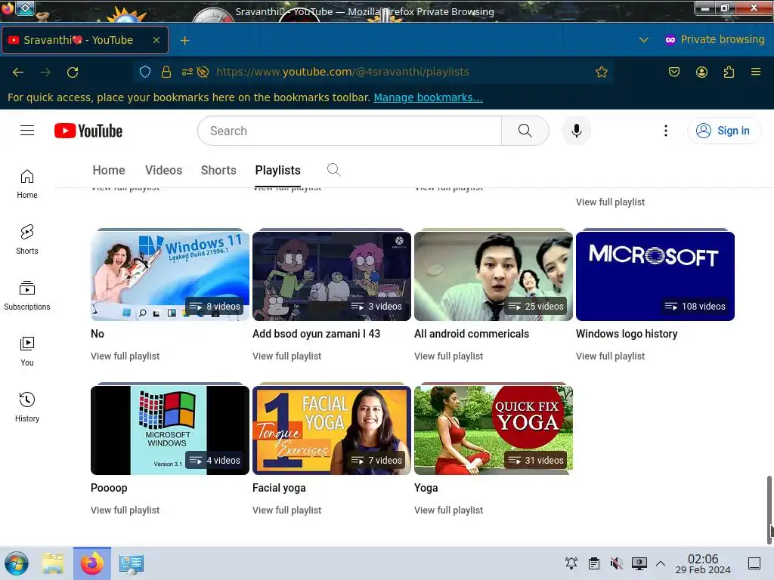The height and width of the screenshot is (580, 774).
Task: Open a new tab with plus button
Action: (184, 41)
